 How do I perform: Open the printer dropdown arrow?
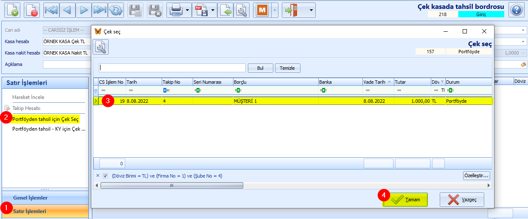pyautogui.click(x=187, y=10)
